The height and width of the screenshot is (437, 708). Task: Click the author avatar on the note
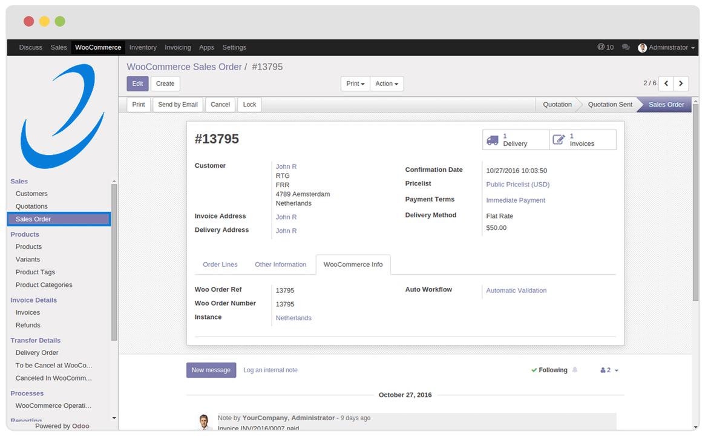pos(204,422)
